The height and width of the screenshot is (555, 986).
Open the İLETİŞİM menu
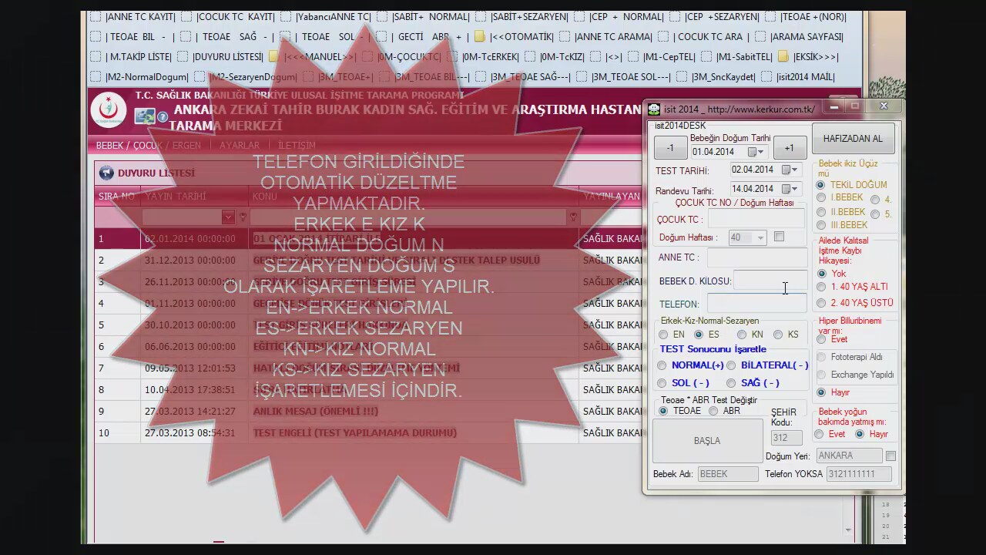pyautogui.click(x=297, y=145)
